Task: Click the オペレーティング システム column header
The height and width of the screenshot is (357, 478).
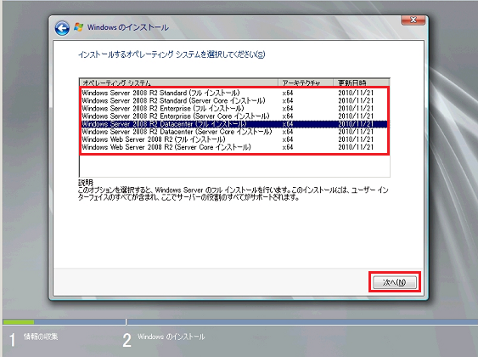Action: pos(178,82)
